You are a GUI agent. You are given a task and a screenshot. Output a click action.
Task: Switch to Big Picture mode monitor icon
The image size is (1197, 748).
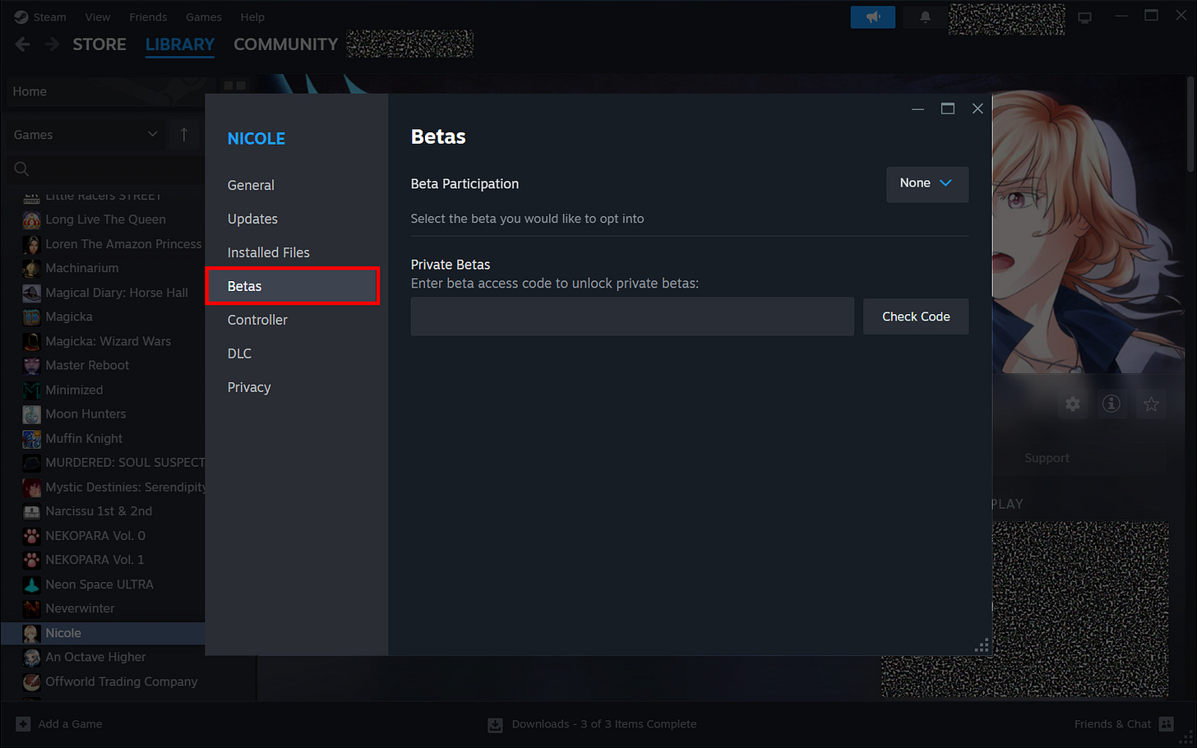point(1085,17)
